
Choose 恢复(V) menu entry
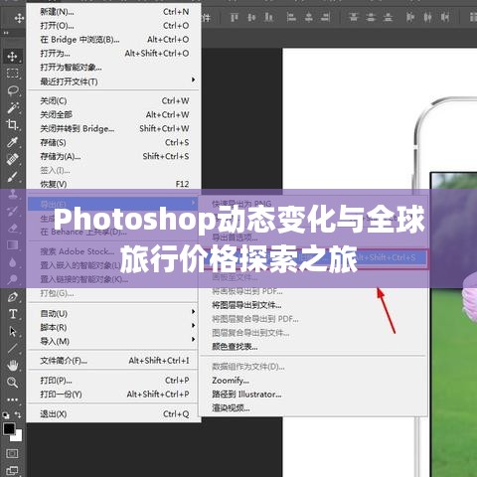(x=113, y=184)
